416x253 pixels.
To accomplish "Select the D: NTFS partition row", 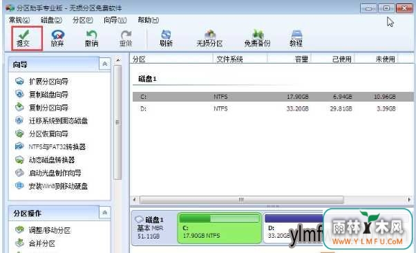I will tap(273, 109).
